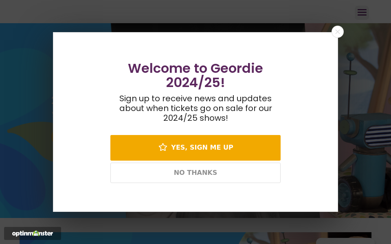Click YES, SIGN ME UP
The height and width of the screenshot is (244, 391).
(x=195, y=147)
